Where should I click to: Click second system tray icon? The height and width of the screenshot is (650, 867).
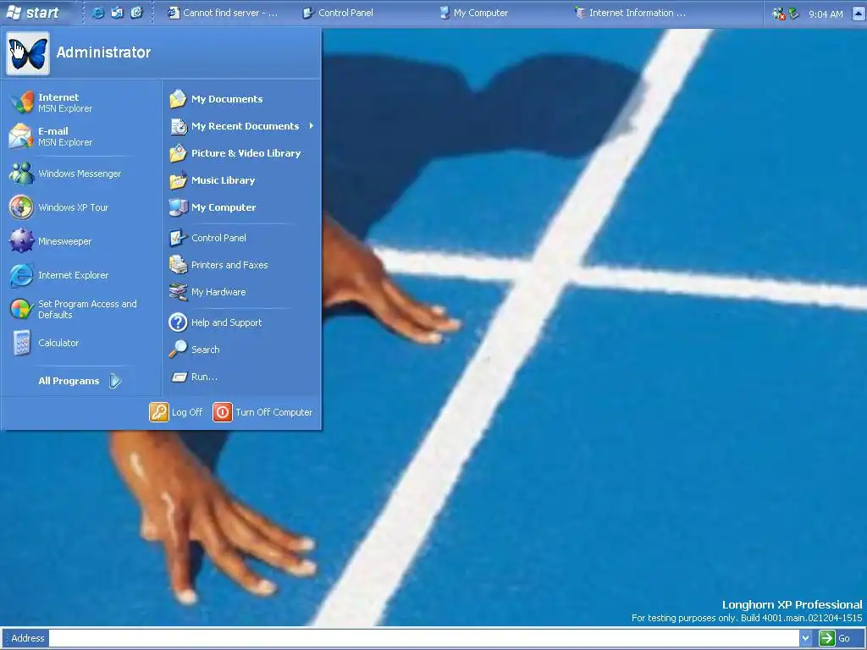coord(794,14)
